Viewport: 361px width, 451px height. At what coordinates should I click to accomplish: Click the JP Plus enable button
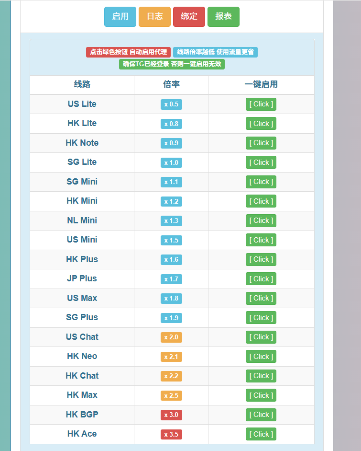(261, 279)
